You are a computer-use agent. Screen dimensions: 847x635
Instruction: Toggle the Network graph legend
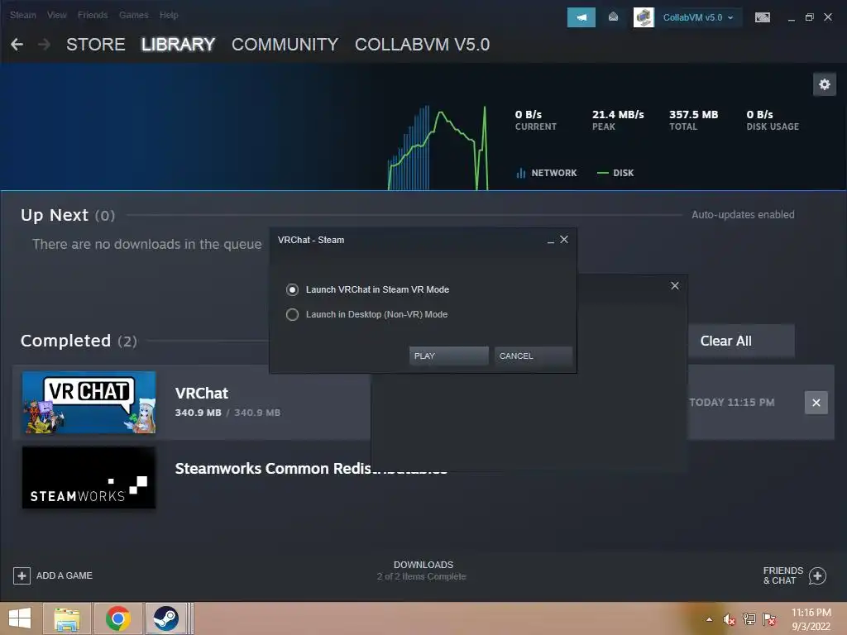(547, 173)
